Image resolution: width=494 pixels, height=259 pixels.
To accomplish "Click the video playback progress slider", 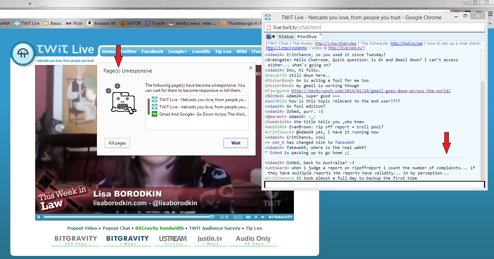I will (x=128, y=217).
